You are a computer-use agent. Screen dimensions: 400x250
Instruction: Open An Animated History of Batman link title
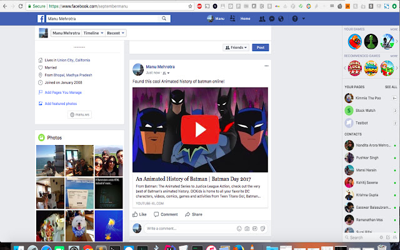point(193,179)
